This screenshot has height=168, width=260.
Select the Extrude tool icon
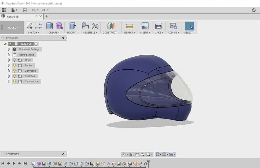click(50, 26)
